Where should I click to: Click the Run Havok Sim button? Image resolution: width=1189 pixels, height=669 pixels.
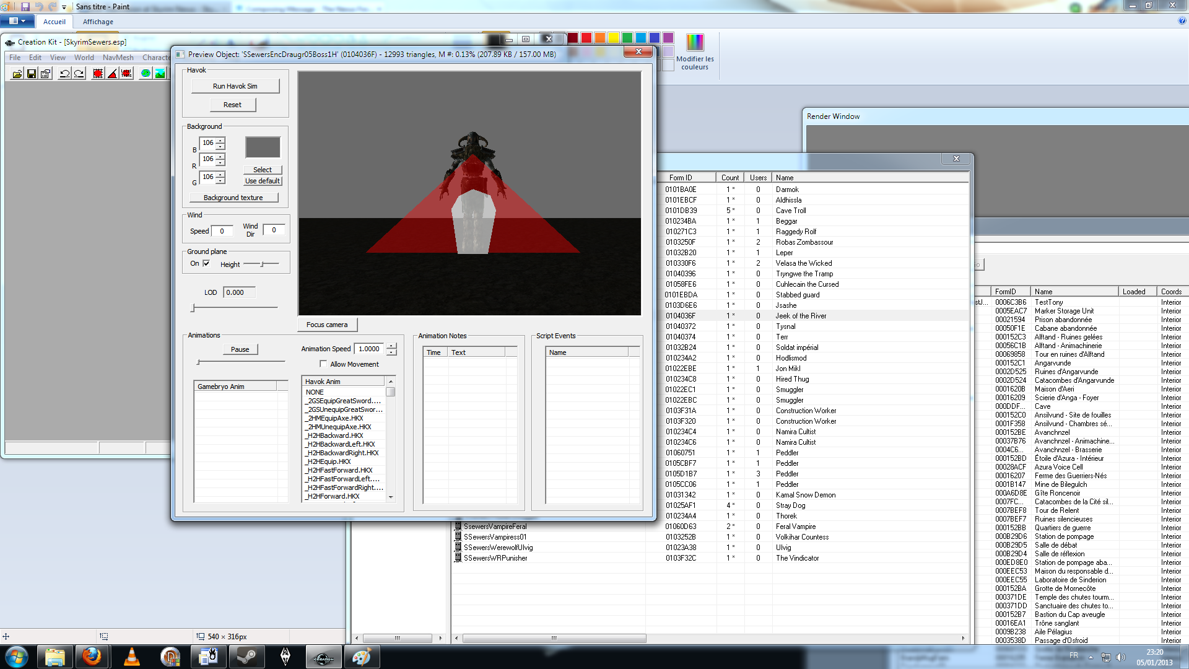235,86
